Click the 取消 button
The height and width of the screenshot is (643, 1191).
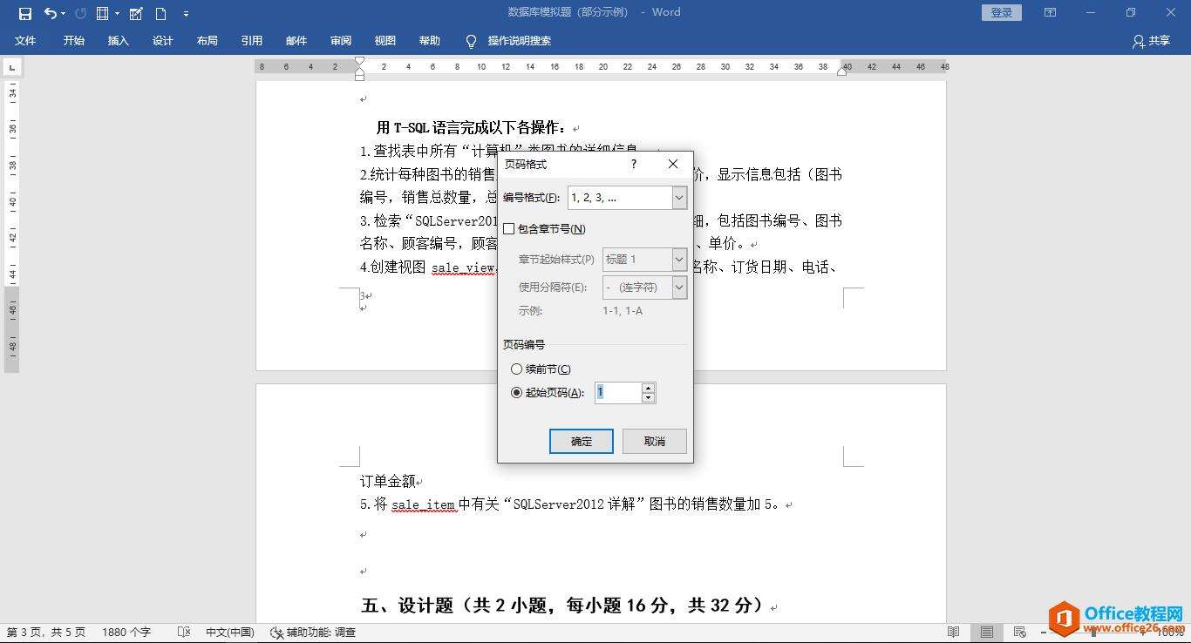[655, 441]
